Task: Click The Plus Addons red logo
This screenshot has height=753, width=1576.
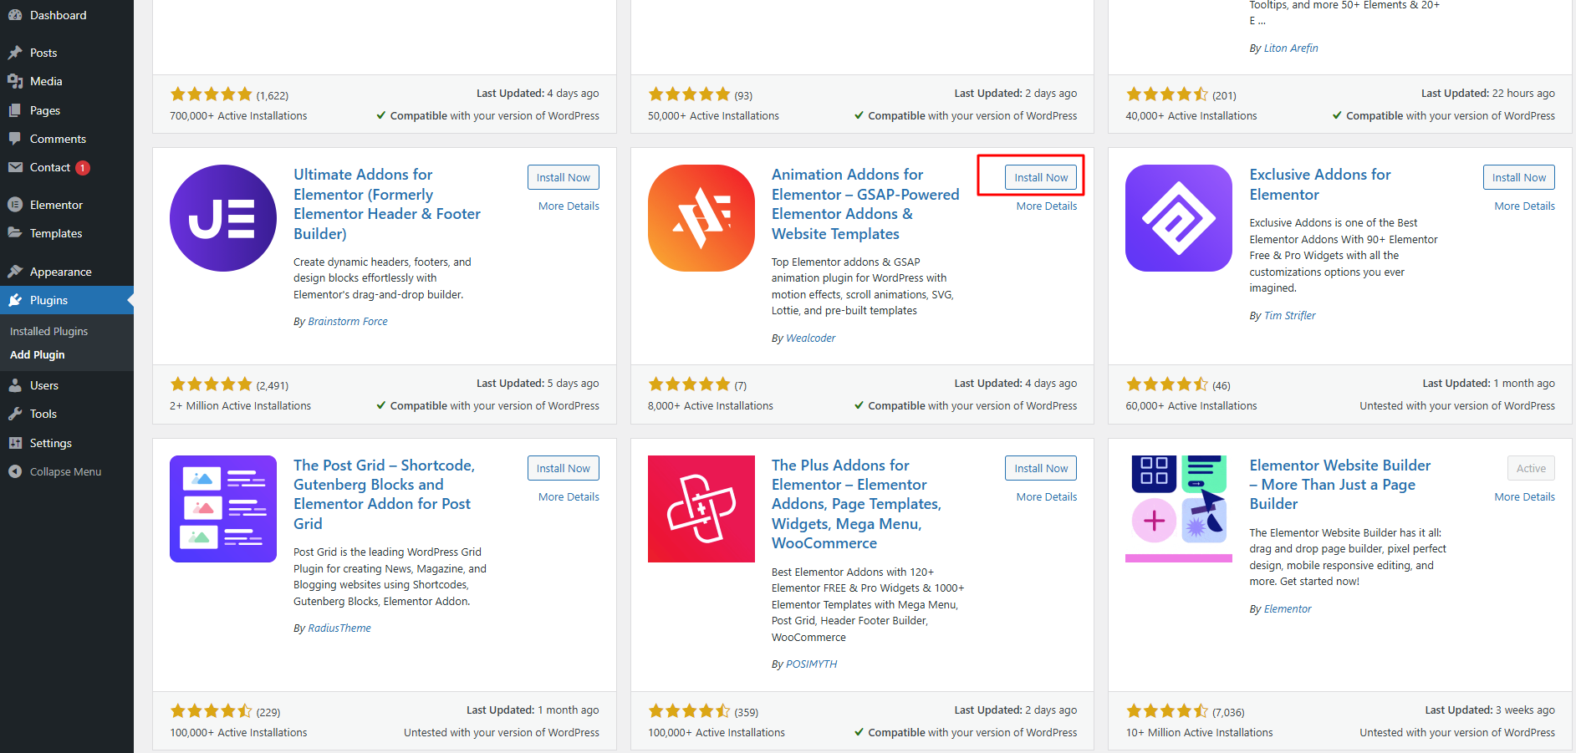Action: coord(701,509)
